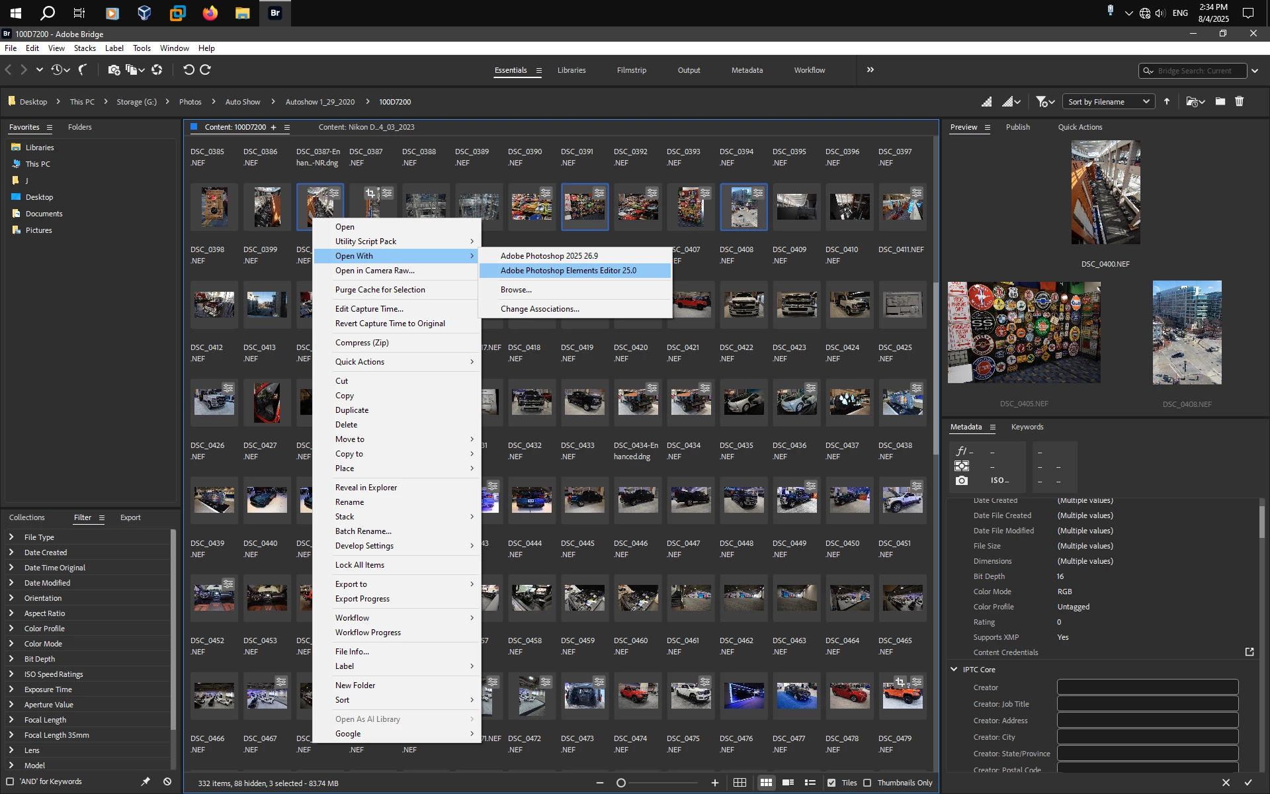The width and height of the screenshot is (1270, 794).
Task: Click the boomerang return-to-Photoshop icon
Action: click(83, 69)
